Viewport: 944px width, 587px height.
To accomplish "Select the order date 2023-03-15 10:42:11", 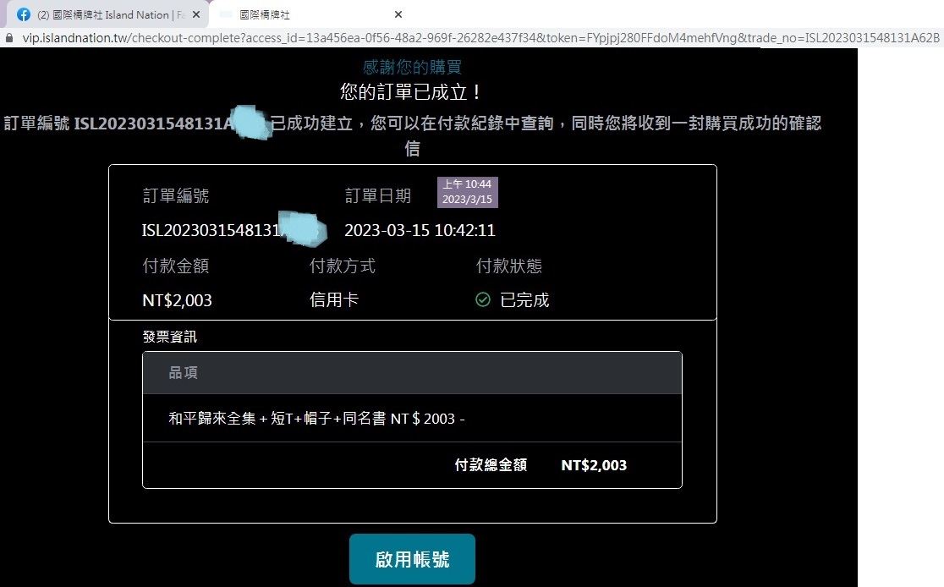I will (x=420, y=231).
